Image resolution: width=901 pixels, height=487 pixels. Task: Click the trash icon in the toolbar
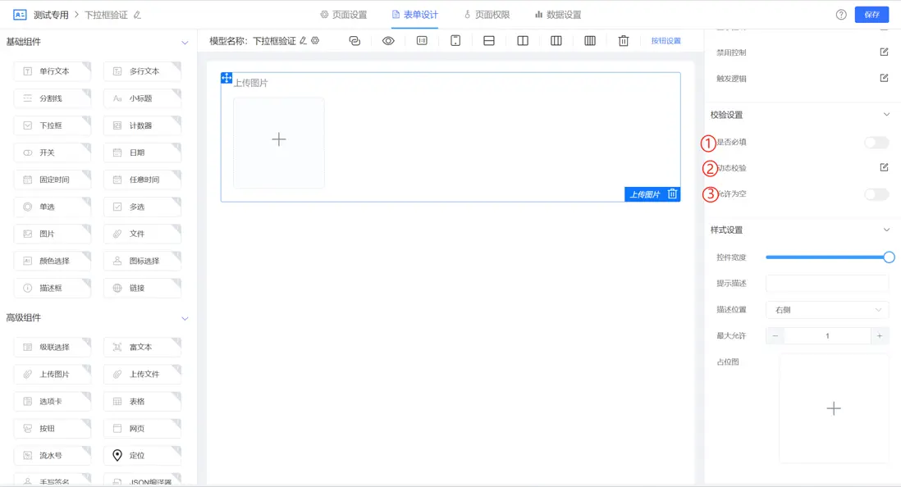tap(624, 40)
